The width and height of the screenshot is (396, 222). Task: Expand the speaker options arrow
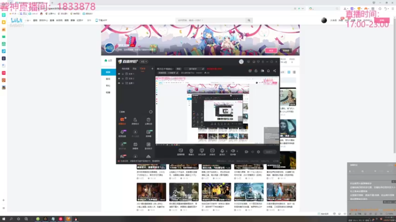(x=237, y=151)
